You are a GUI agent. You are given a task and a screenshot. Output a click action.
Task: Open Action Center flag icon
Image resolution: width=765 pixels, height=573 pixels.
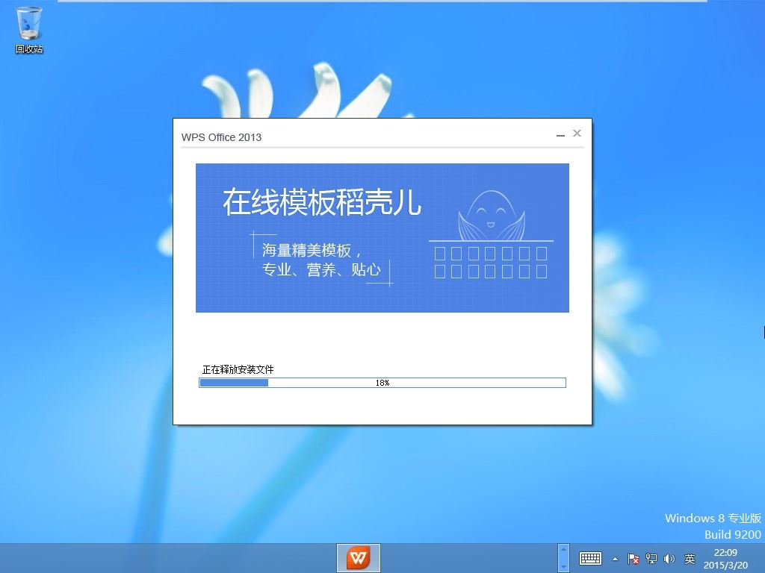click(x=634, y=559)
